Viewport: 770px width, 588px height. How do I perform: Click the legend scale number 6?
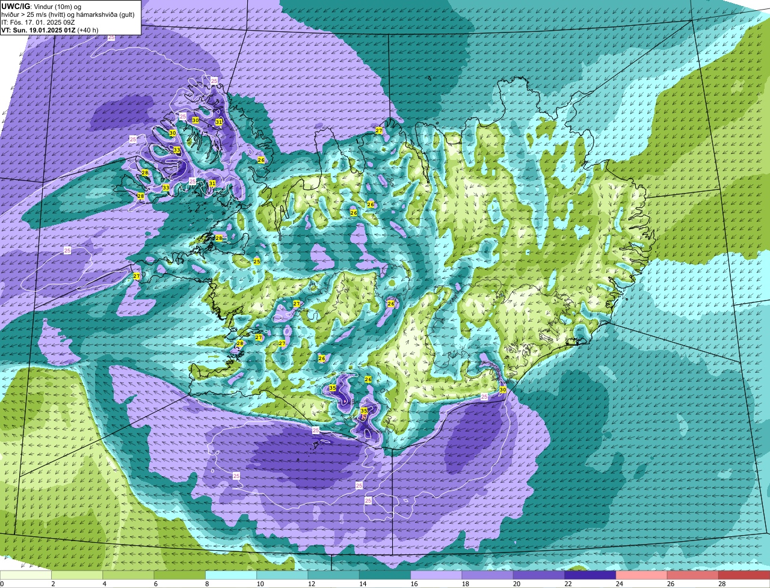pos(155,584)
